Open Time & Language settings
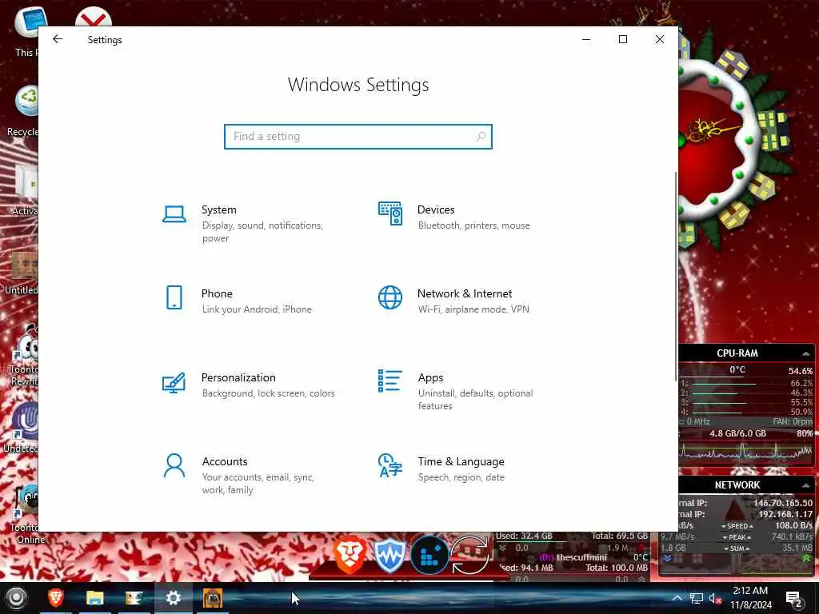The height and width of the screenshot is (614, 819). [x=466, y=468]
